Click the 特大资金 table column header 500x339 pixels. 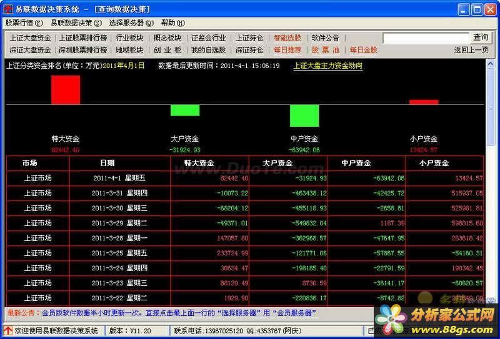point(199,163)
